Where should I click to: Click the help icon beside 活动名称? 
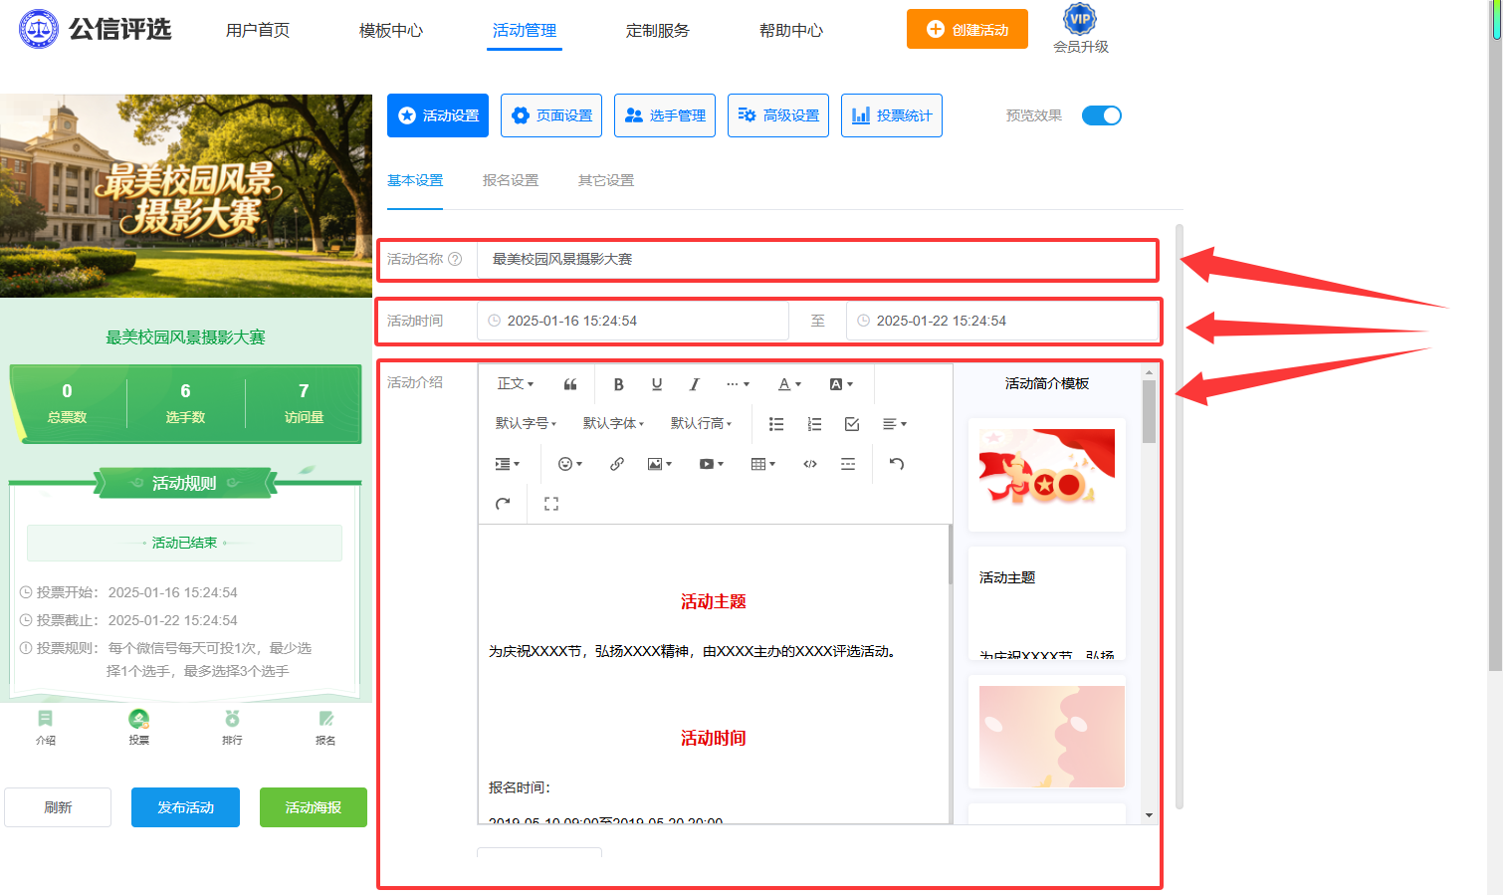pos(455,259)
